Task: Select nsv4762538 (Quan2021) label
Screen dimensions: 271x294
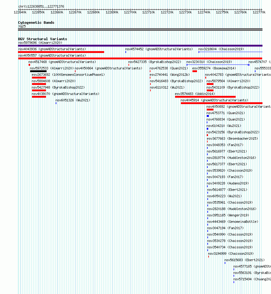Action: pos(169,68)
